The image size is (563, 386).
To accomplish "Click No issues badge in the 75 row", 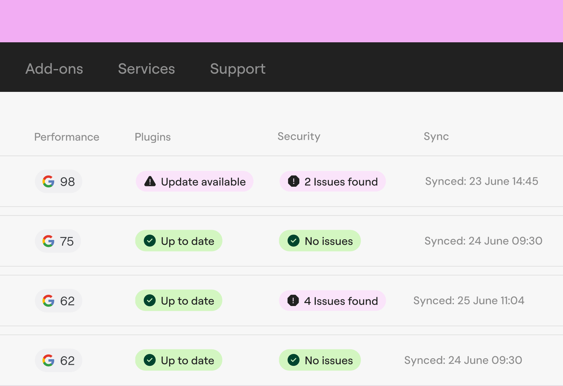I will pos(320,241).
